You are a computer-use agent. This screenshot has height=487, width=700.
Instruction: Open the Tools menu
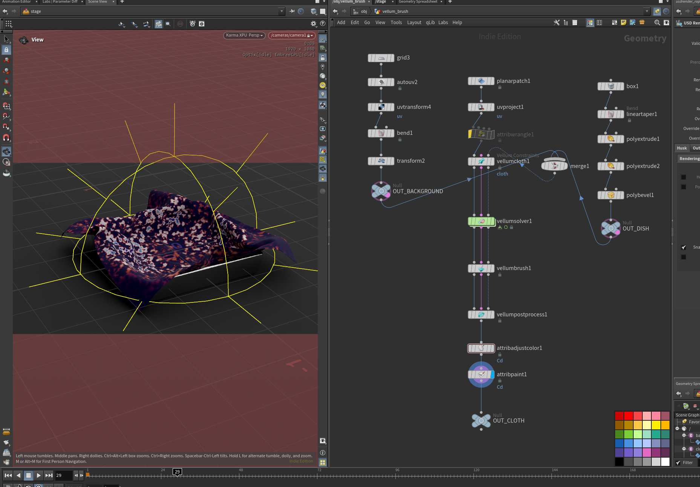pyautogui.click(x=396, y=23)
